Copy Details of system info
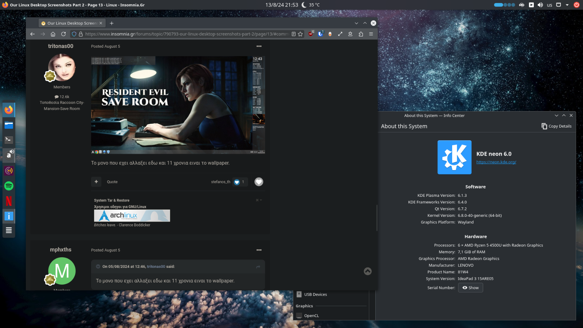Screen dimensions: 583x328 556,126
